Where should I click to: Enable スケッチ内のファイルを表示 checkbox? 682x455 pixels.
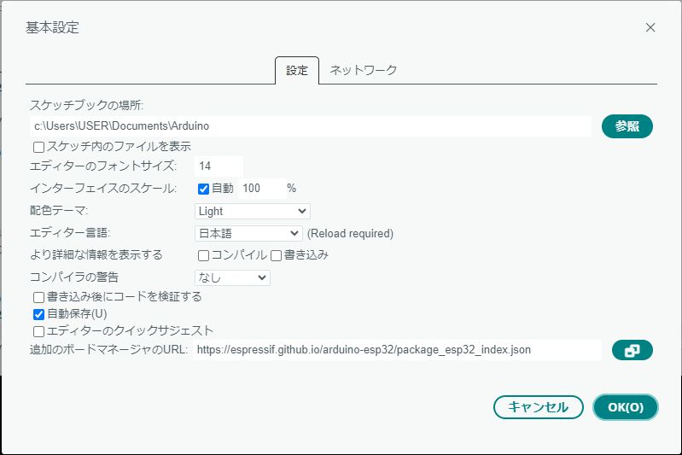pyautogui.click(x=39, y=147)
